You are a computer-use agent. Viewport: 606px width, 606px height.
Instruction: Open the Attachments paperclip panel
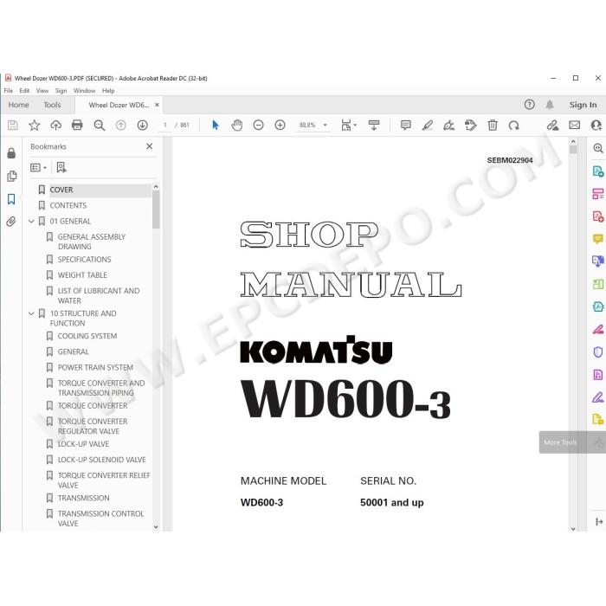11,222
